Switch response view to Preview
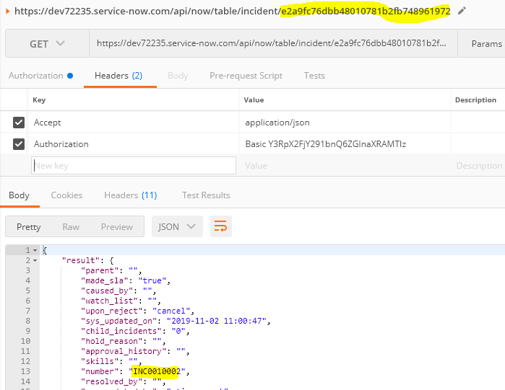The height and width of the screenshot is (390, 505). (x=116, y=226)
